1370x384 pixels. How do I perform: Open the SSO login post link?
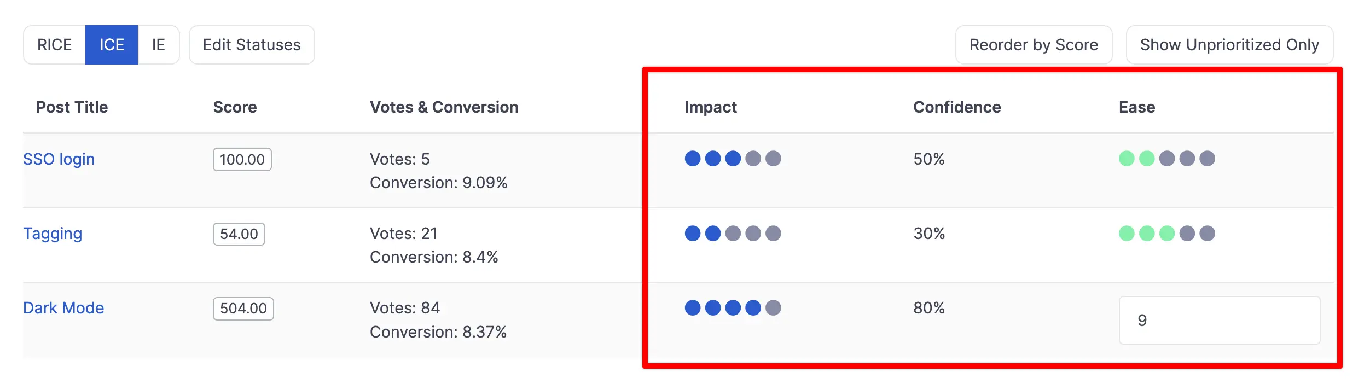[x=59, y=159]
